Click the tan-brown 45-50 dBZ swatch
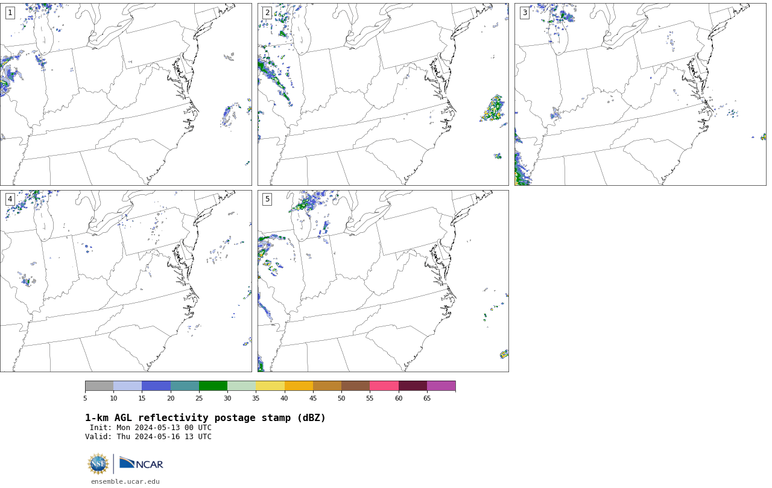The width and height of the screenshot is (772, 488). click(x=327, y=386)
